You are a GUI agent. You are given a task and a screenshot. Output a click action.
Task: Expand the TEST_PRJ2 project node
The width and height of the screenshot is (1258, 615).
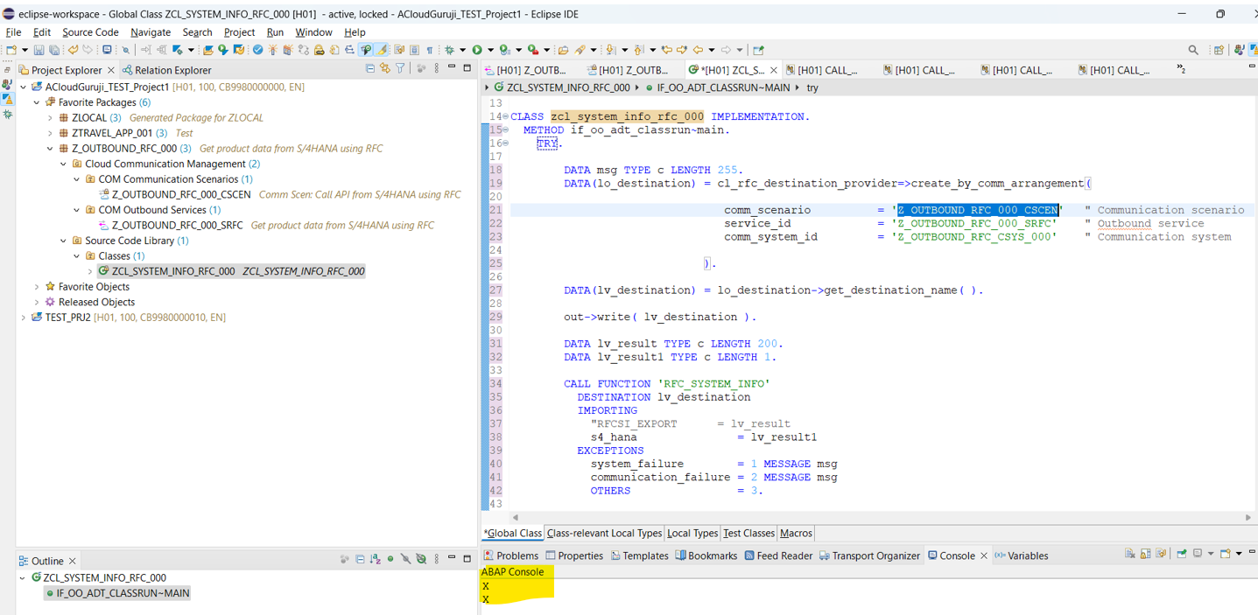coord(24,318)
